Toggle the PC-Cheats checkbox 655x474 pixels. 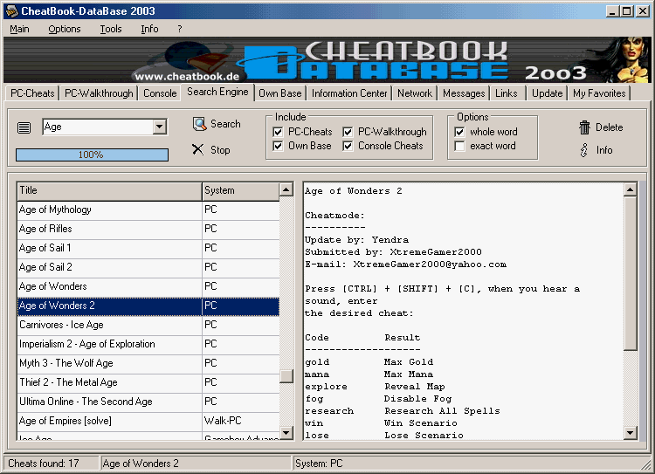278,132
